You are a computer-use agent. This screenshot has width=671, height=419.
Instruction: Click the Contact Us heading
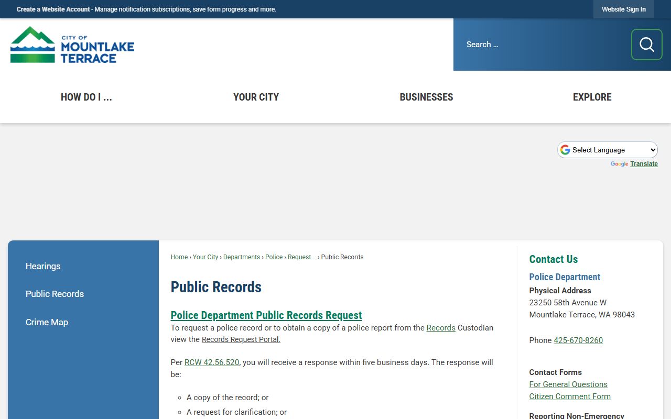coord(554,259)
